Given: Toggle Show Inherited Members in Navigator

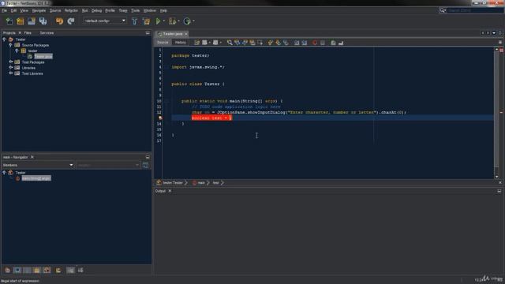Looking at the screenshot, I should [x=7, y=270].
